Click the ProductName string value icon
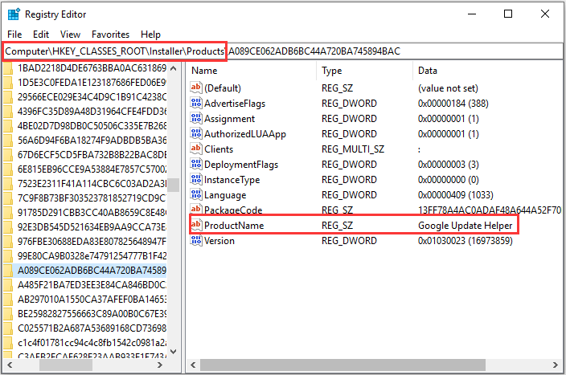 click(x=195, y=226)
